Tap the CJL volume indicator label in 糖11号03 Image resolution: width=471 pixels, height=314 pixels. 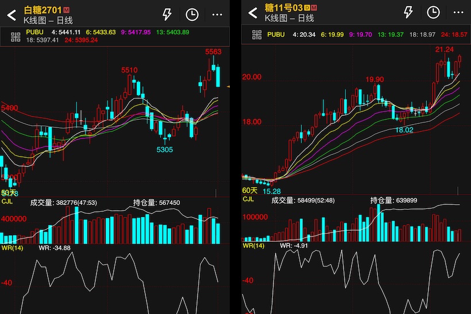point(248,199)
